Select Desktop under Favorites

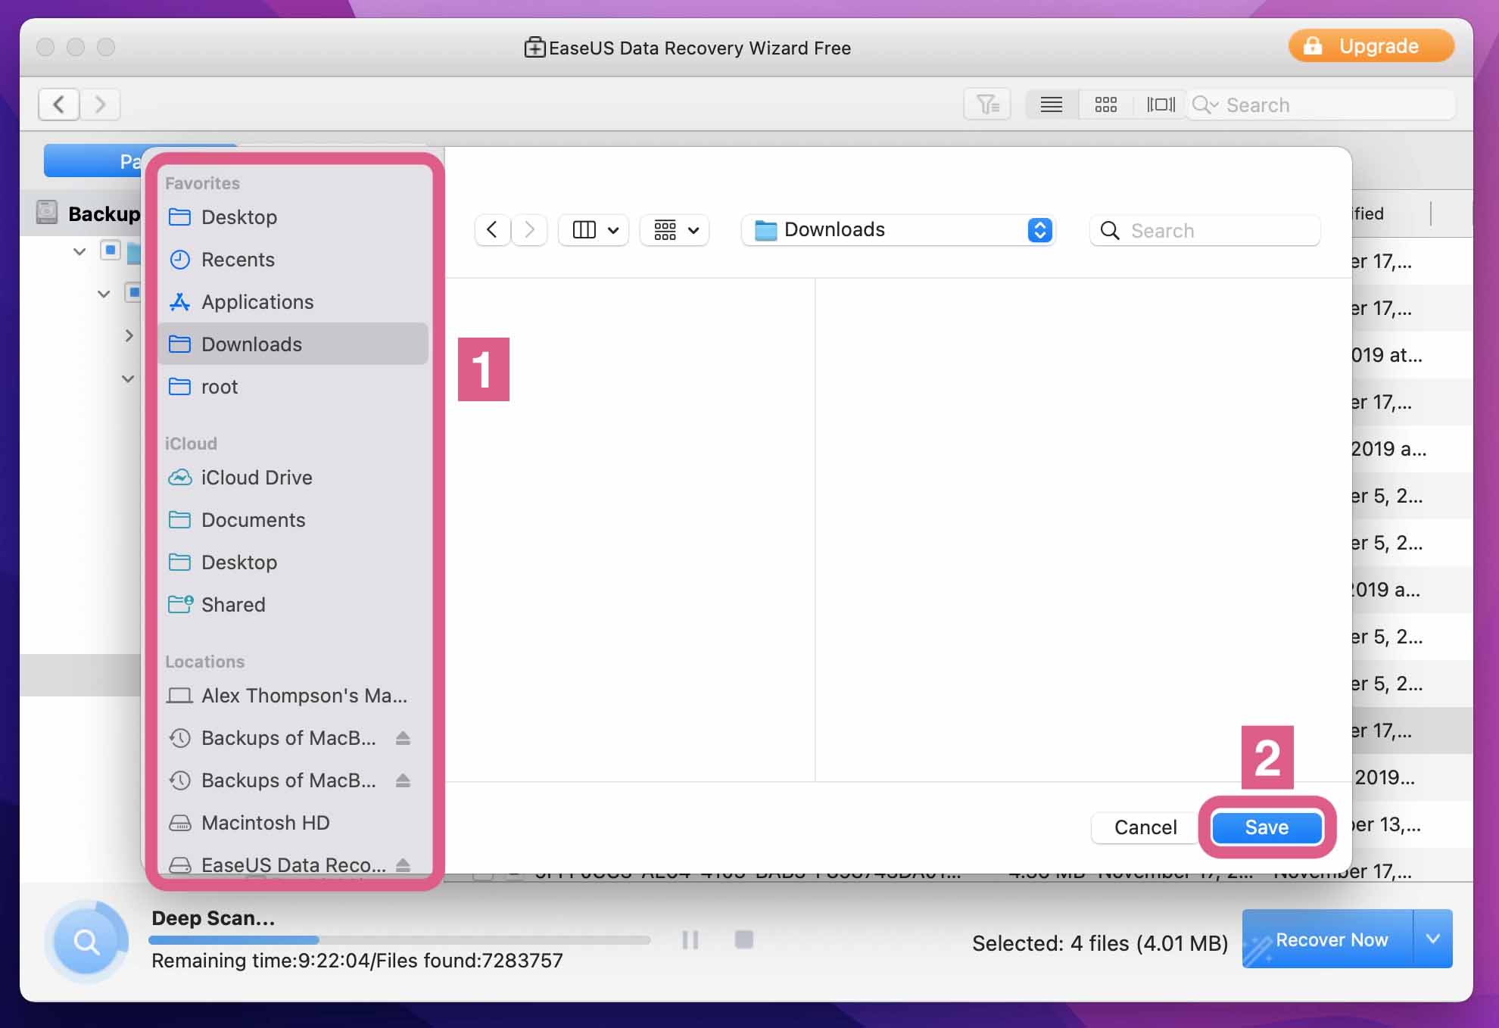pyautogui.click(x=294, y=217)
